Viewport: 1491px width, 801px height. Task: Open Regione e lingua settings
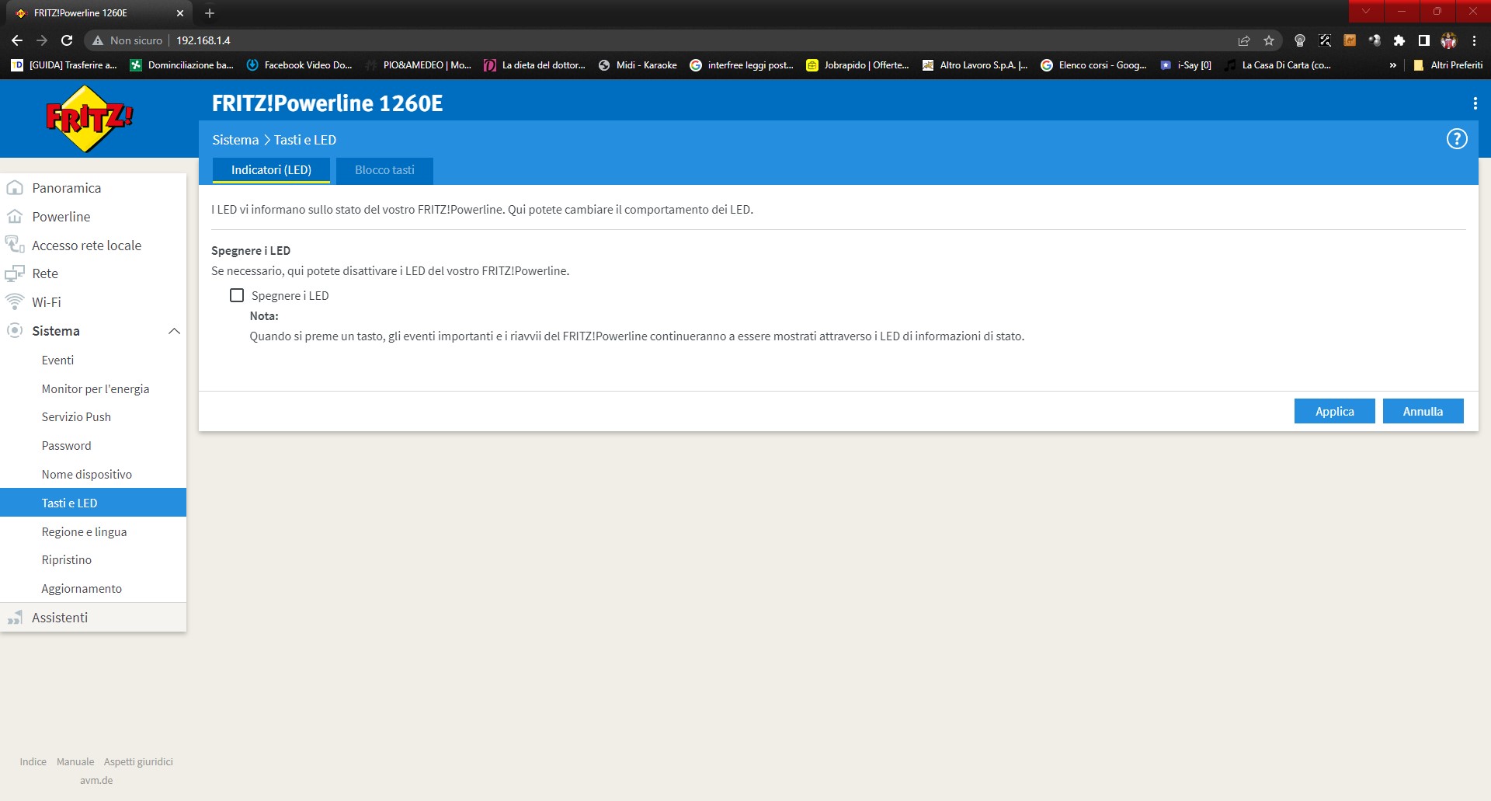pyautogui.click(x=84, y=532)
